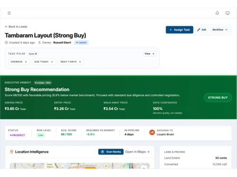The width and height of the screenshot is (237, 177).
Task: Click the 30 cents land extent value
Action: [x=221, y=158]
